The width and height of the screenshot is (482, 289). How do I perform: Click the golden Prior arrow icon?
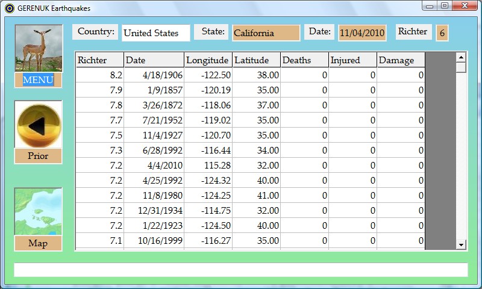tap(39, 125)
